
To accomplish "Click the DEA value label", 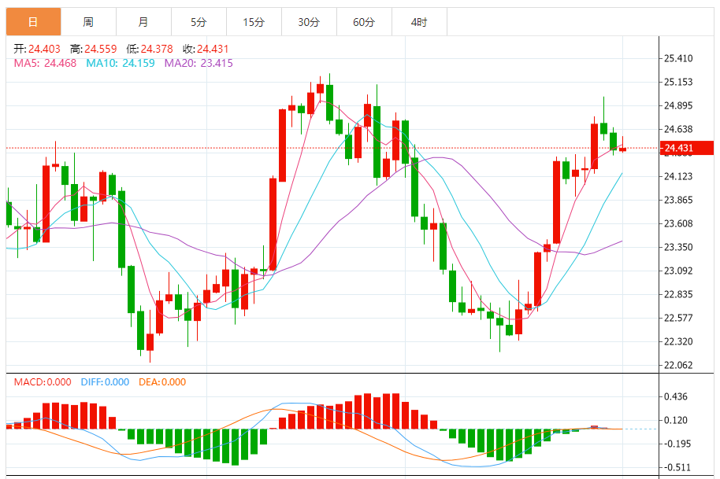I will point(162,382).
